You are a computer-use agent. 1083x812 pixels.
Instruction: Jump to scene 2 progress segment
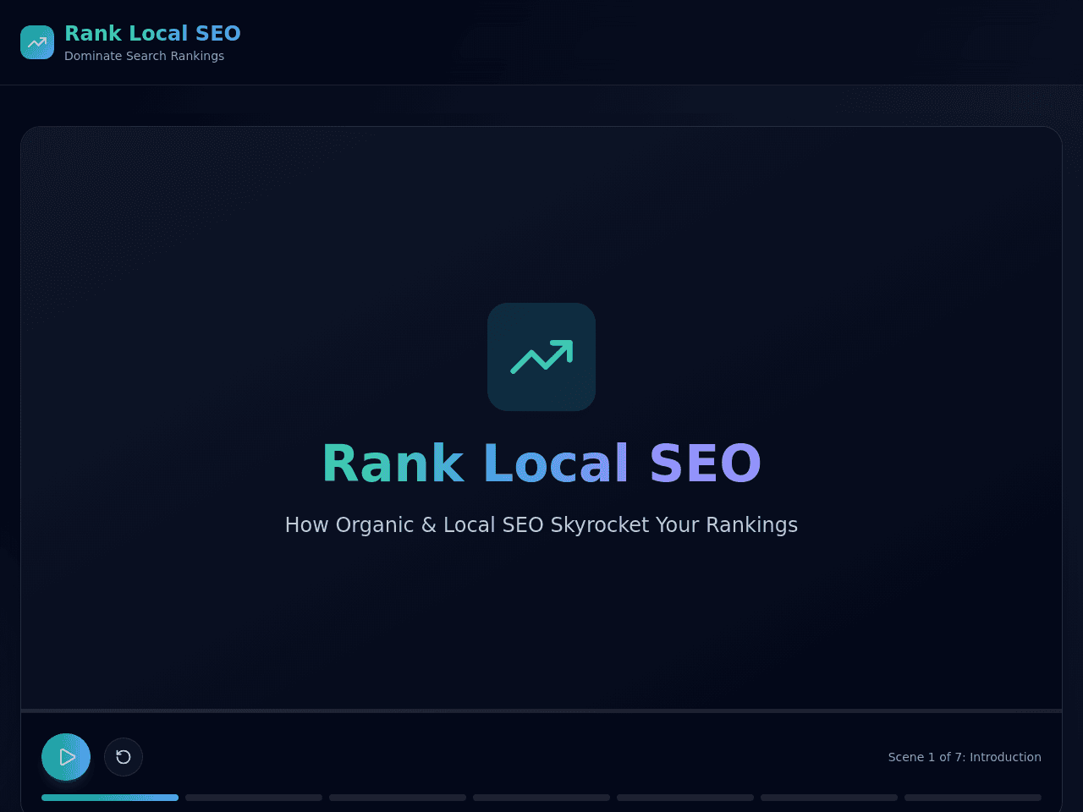click(x=254, y=798)
